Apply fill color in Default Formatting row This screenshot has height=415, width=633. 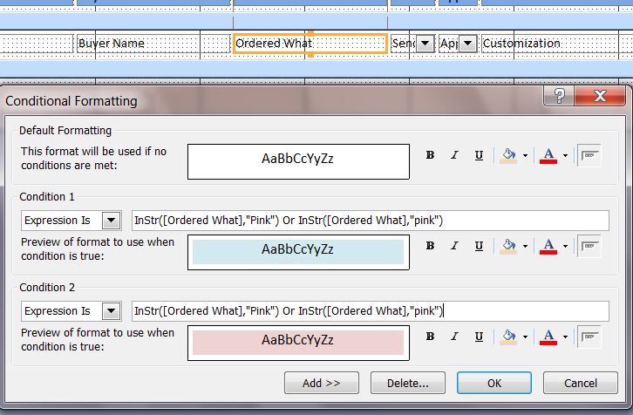508,155
